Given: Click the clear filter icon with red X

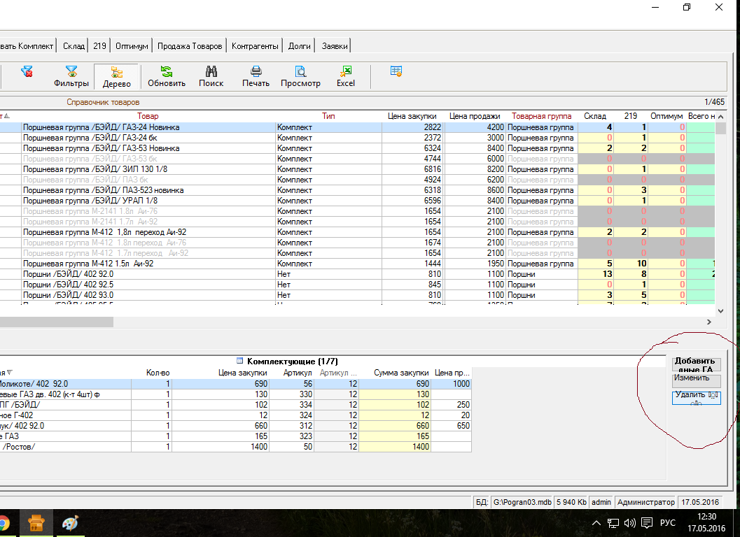Looking at the screenshot, I should pyautogui.click(x=27, y=71).
